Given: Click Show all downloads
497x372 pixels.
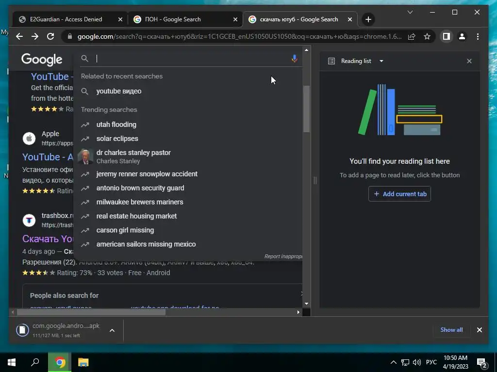Looking at the screenshot, I should tap(451, 329).
